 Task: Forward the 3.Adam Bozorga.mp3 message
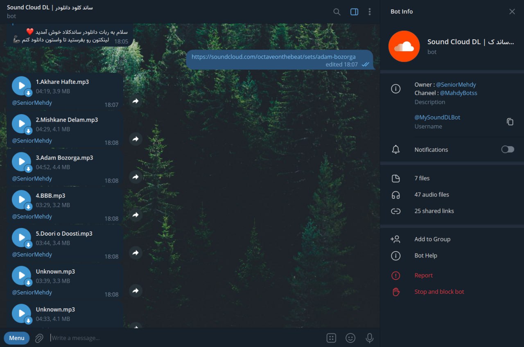pos(136,177)
